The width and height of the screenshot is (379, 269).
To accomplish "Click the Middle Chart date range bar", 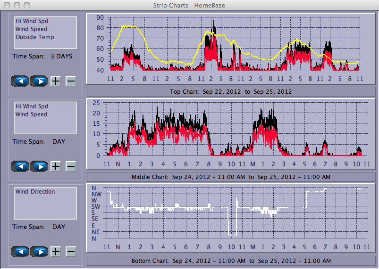I will pos(230,177).
